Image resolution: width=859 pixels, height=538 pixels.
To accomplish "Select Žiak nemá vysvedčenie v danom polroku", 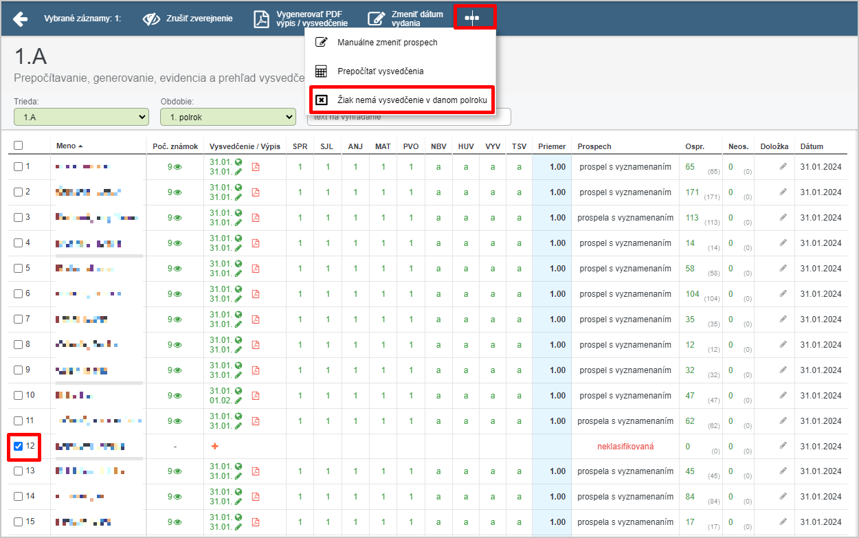I will (401, 100).
